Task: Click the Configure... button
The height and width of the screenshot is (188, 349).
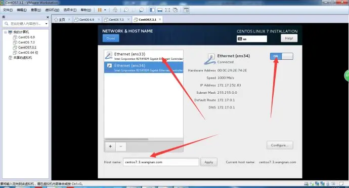Action: [280, 145]
